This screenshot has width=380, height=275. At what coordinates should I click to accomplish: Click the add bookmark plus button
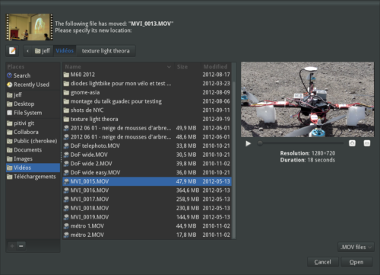(12, 246)
